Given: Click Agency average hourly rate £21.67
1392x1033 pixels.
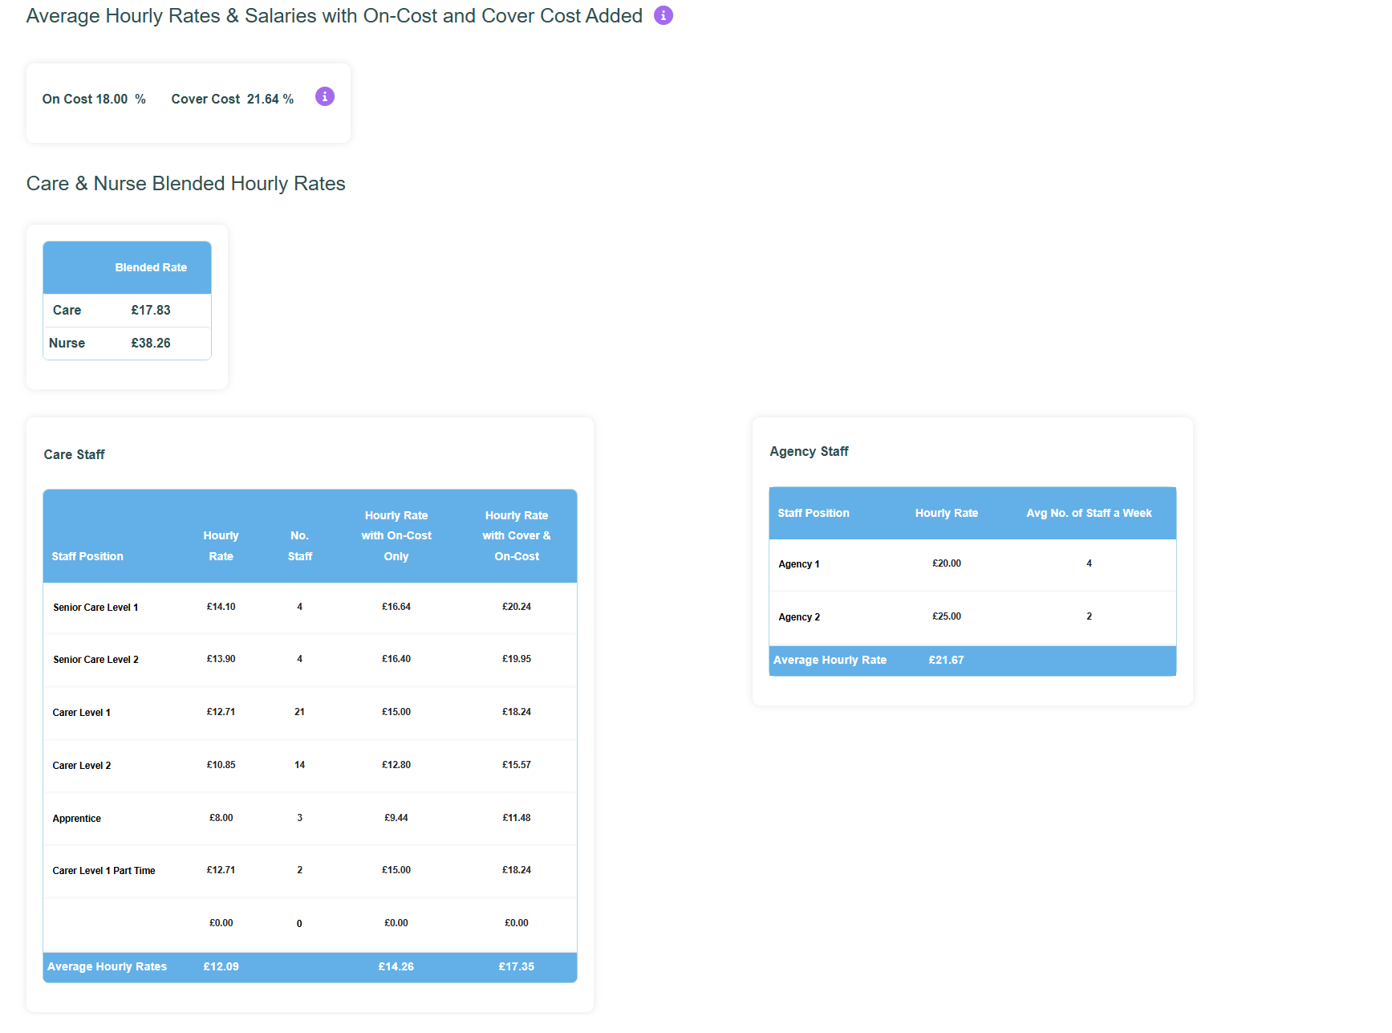Looking at the screenshot, I should (946, 660).
